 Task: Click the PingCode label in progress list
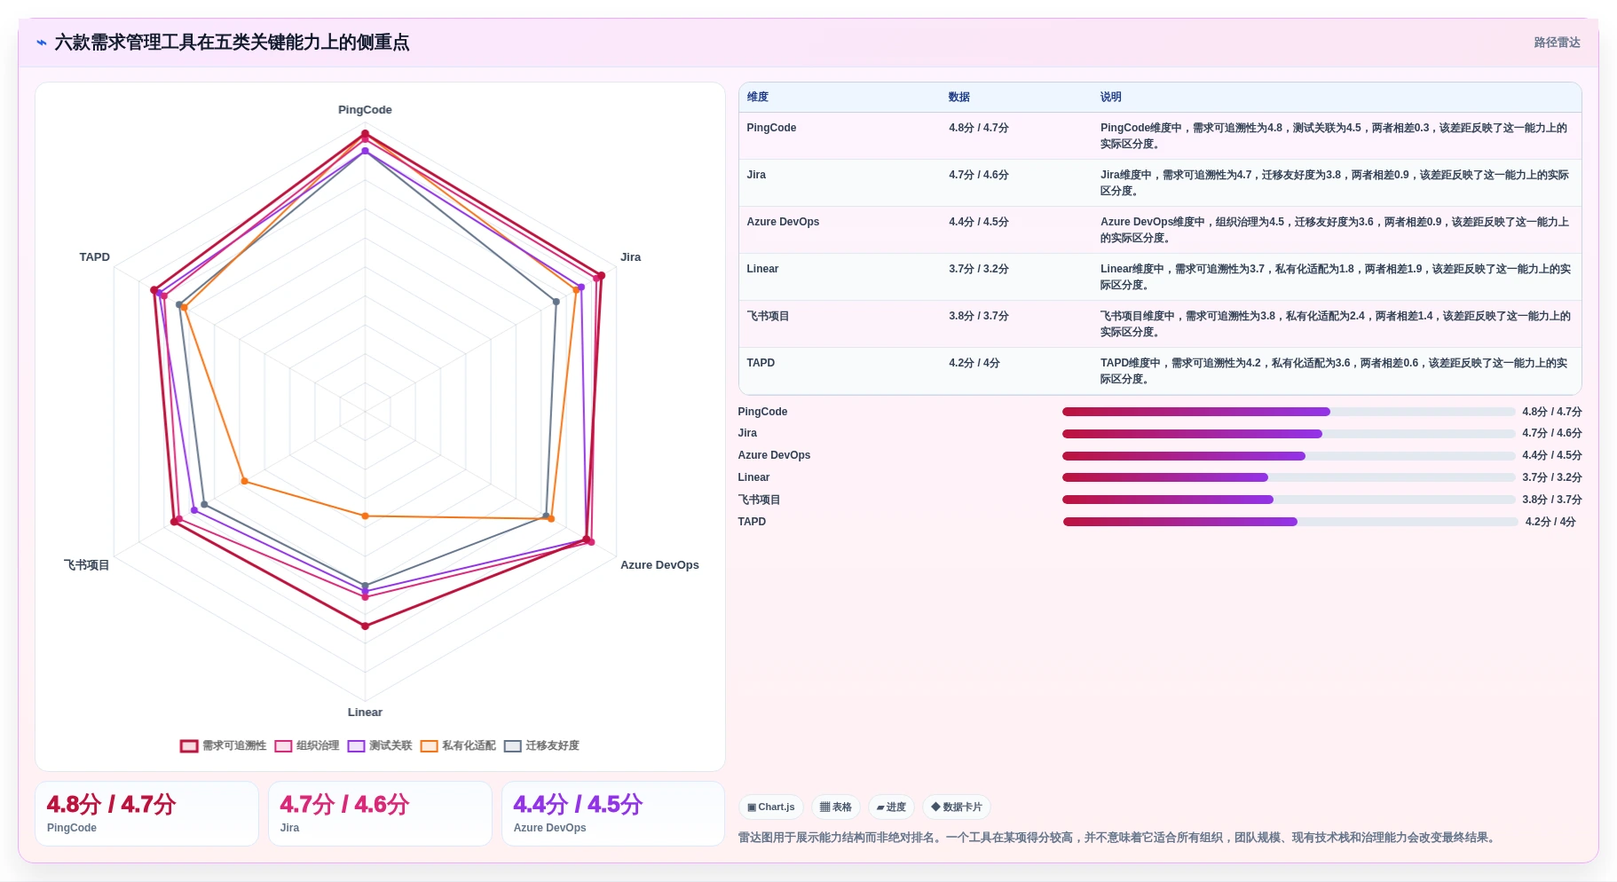pos(762,412)
